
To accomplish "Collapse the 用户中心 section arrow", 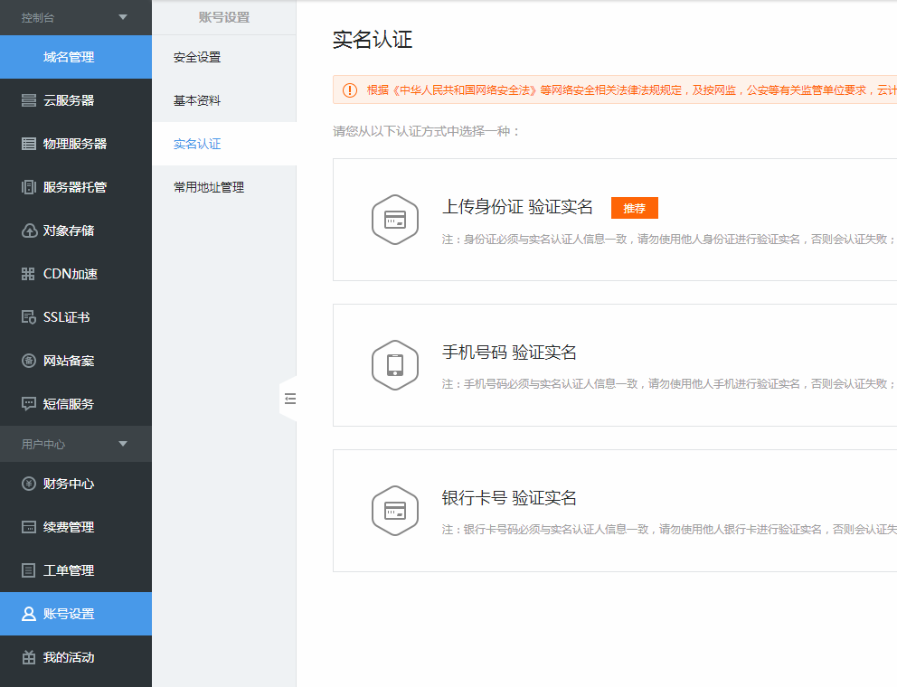I will (122, 444).
